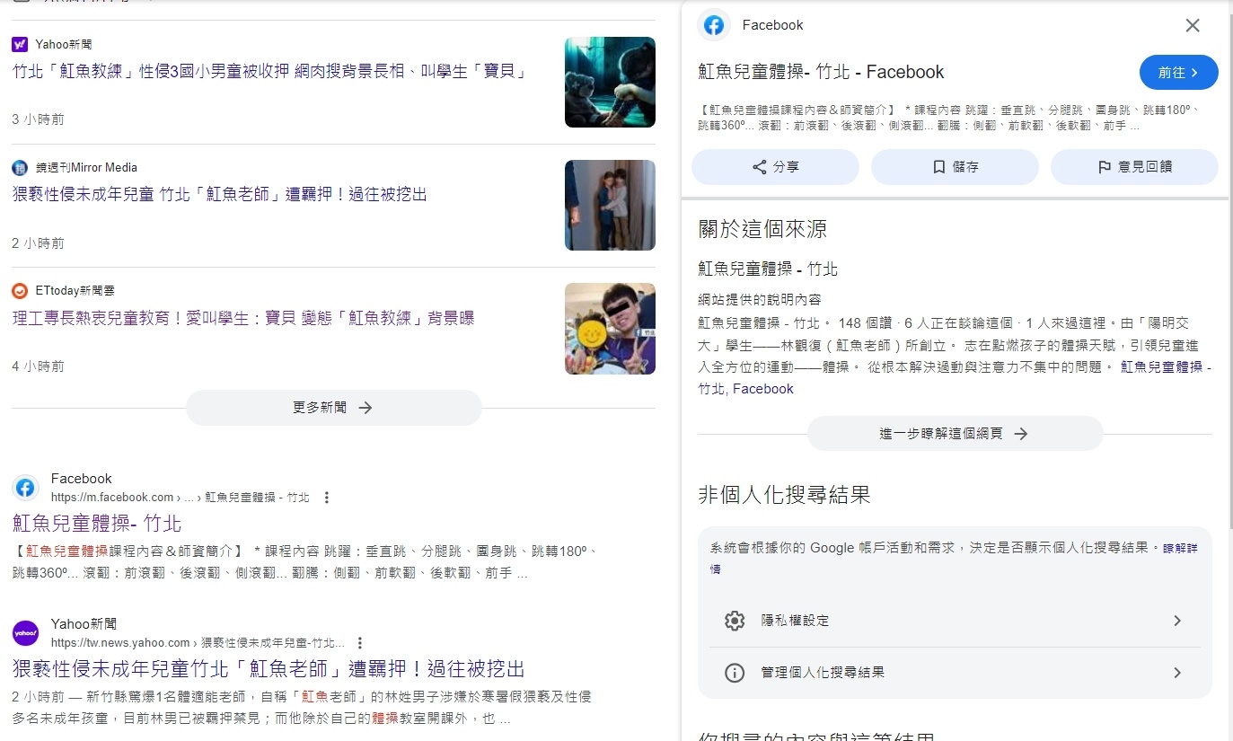Open headline 理工專長熱衷兒童教育 news
Viewport: 1233px width, 741px height.
243,318
